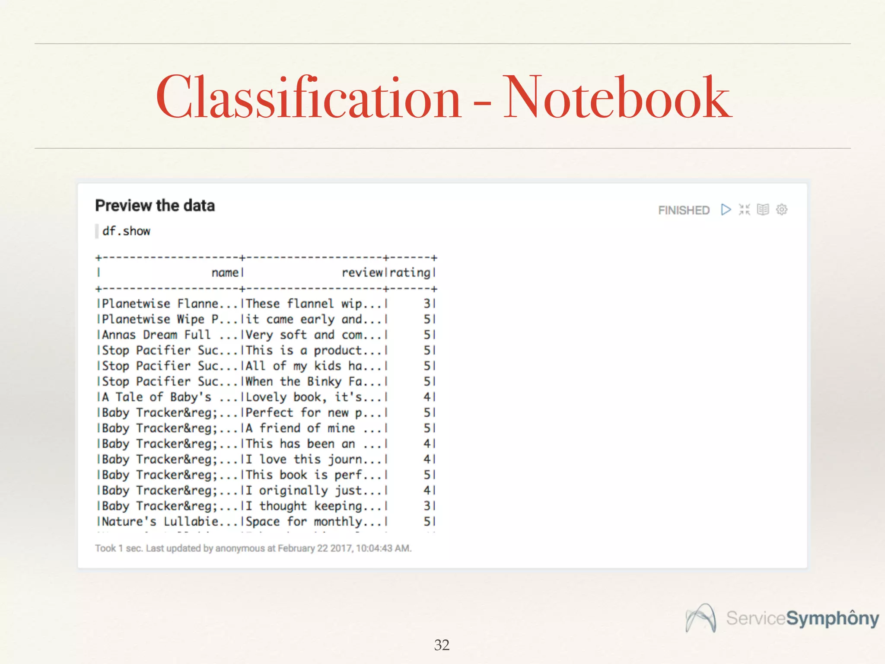Screen dimensions: 885x664
Task: Open paragraph settings gear icon
Action: pos(782,210)
